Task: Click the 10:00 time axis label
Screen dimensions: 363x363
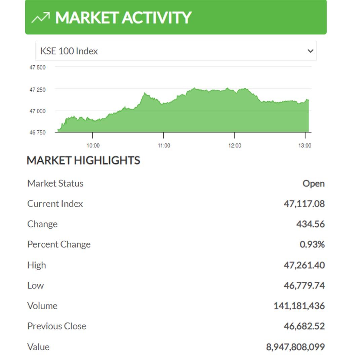Action: tap(93, 146)
